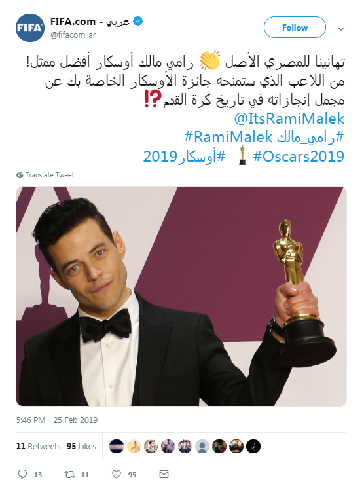Click the retweet arrows icon

click(x=69, y=474)
